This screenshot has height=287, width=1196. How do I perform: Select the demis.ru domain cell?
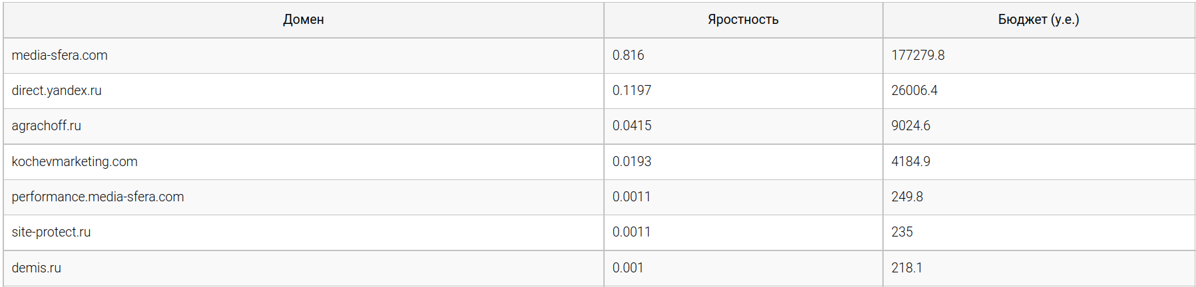tap(37, 268)
